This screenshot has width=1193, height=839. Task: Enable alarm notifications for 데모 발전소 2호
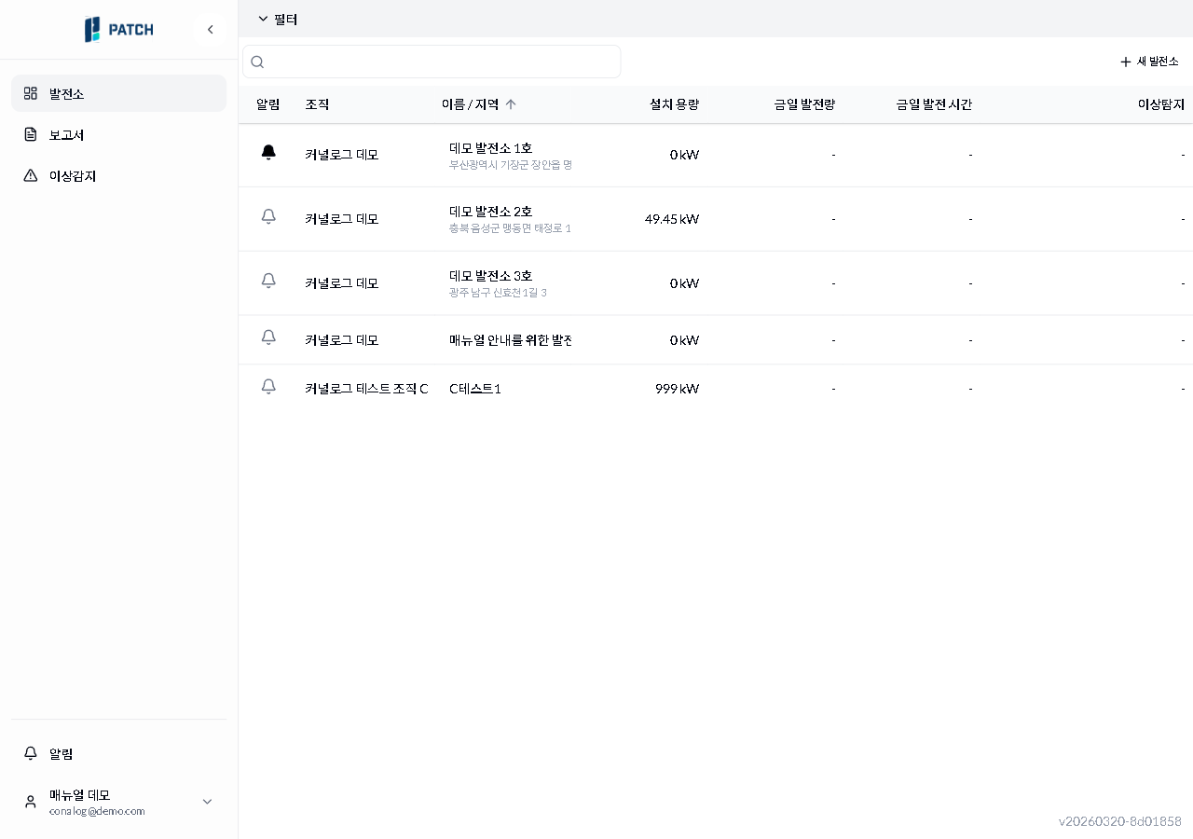(268, 216)
